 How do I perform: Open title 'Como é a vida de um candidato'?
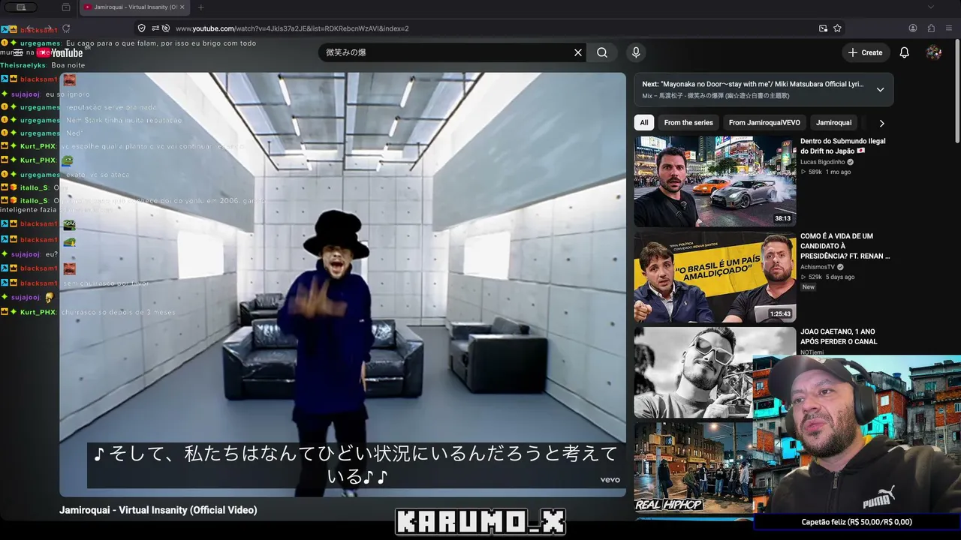(x=845, y=246)
